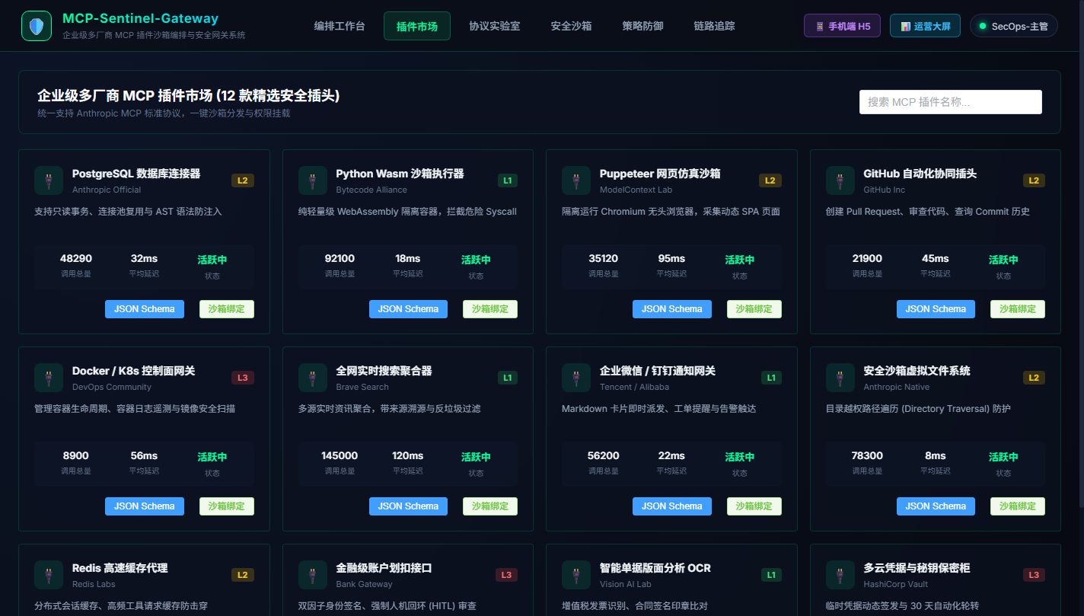Image resolution: width=1084 pixels, height=616 pixels.
Task: Open the 策略防御 tab
Action: click(x=642, y=26)
